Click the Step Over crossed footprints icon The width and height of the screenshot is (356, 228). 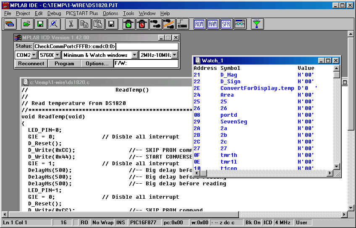pyautogui.click(x=169, y=24)
